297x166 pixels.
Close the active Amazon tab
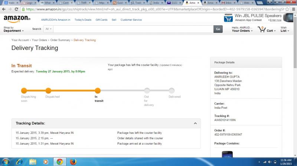tap(198, 3)
